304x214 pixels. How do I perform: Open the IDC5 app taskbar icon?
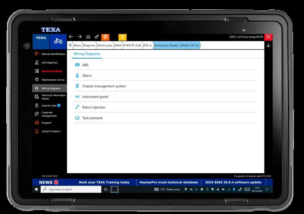tap(114, 189)
